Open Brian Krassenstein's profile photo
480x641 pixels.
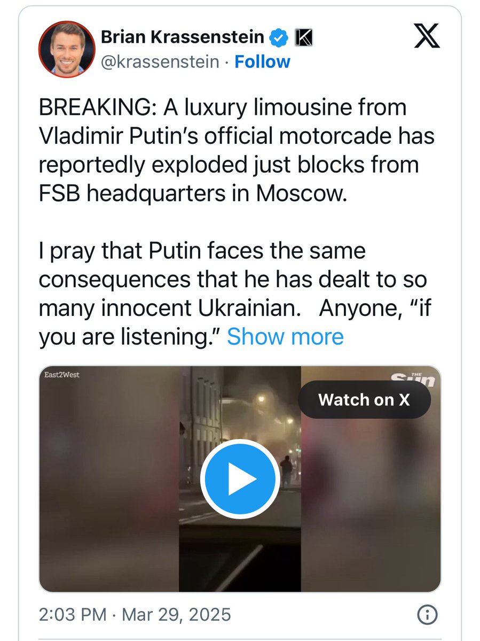point(65,50)
